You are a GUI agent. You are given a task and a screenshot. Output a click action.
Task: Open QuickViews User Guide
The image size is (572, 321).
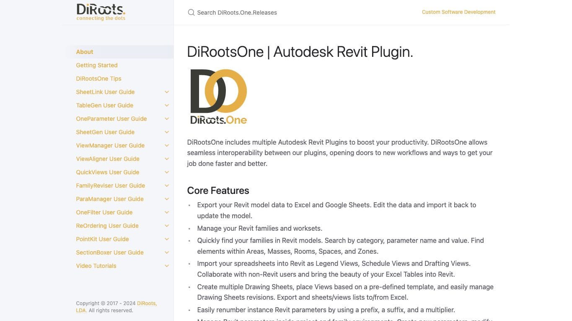pos(108,172)
